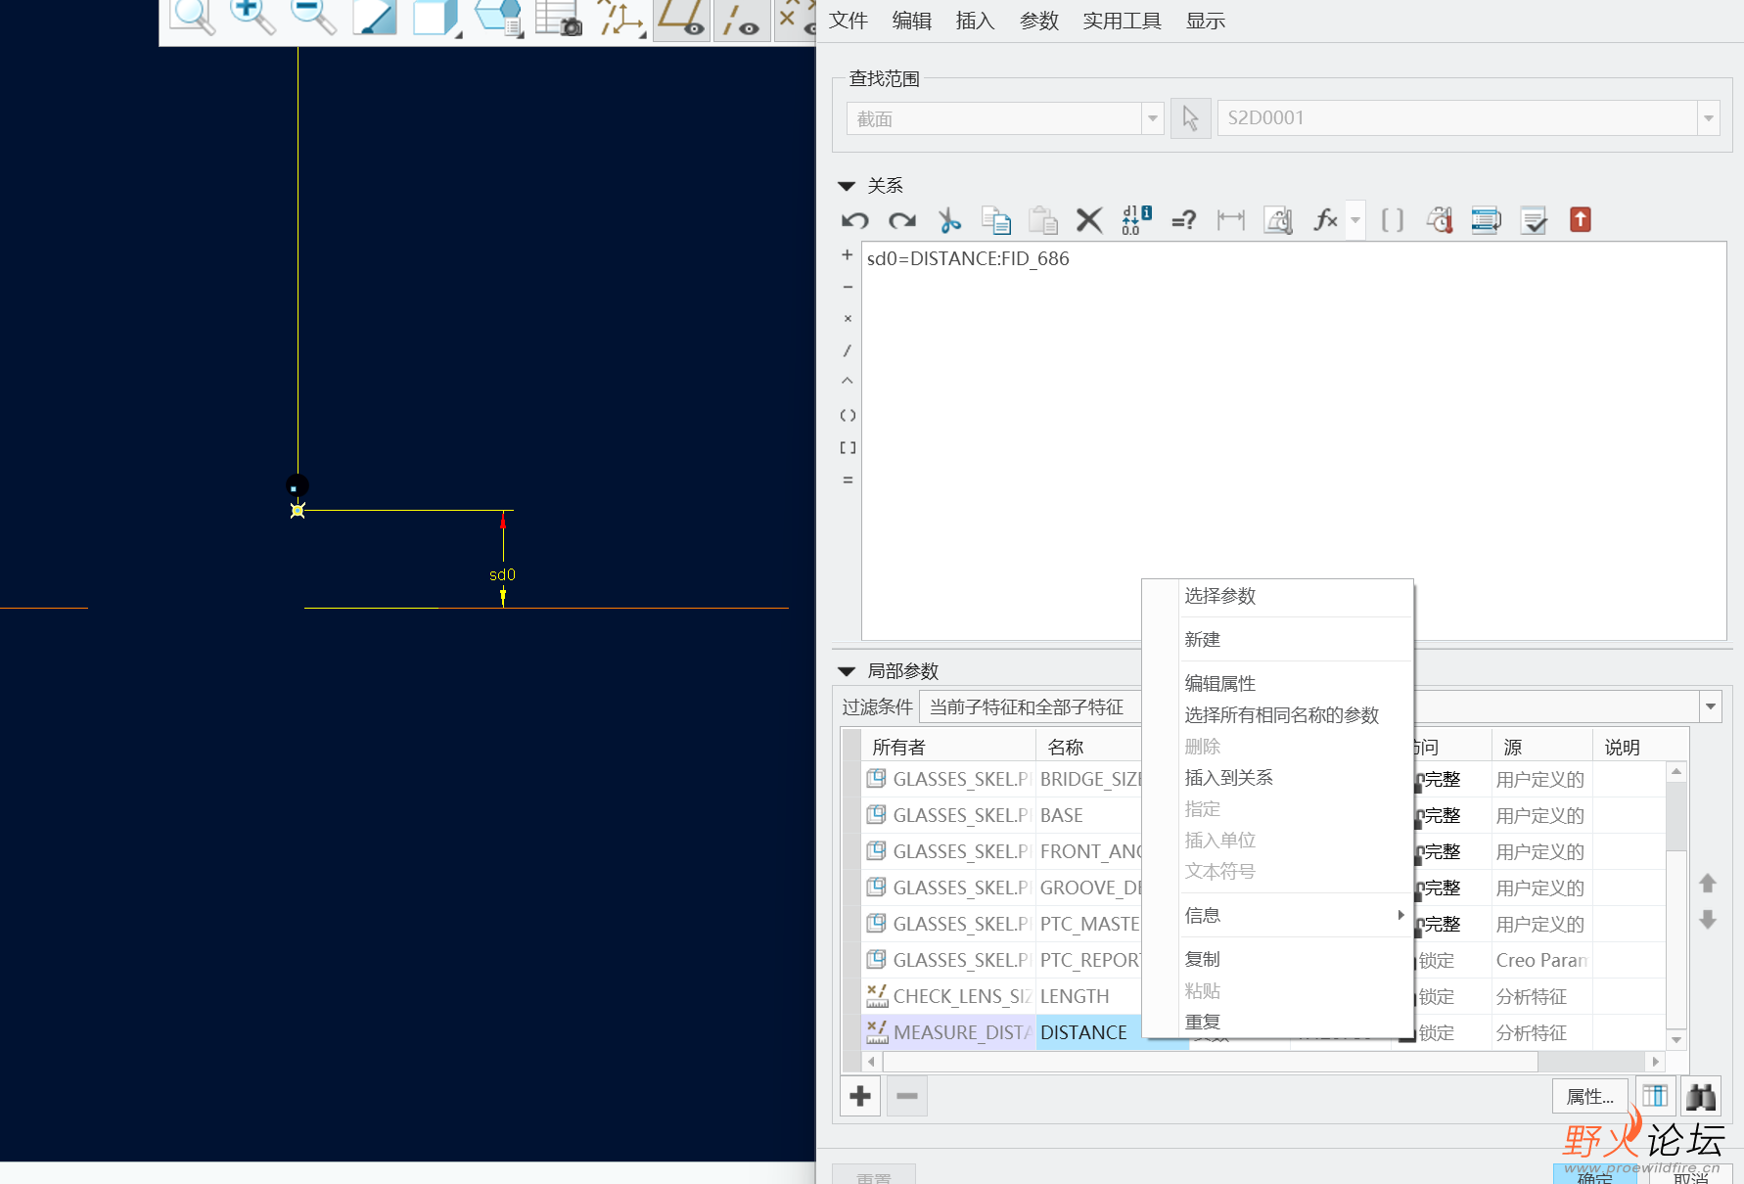Collapse the 关系 section
The height and width of the screenshot is (1184, 1744).
pyautogui.click(x=848, y=186)
